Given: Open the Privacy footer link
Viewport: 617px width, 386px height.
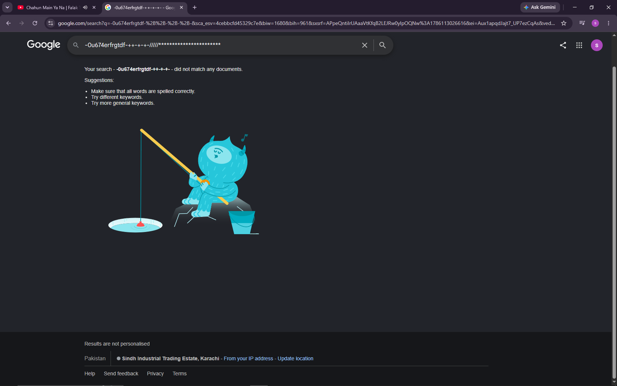Looking at the screenshot, I should 155,374.
